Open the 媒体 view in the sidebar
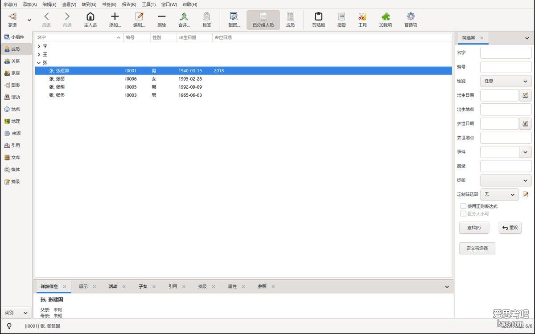This screenshot has height=334, width=535. pyautogui.click(x=16, y=169)
